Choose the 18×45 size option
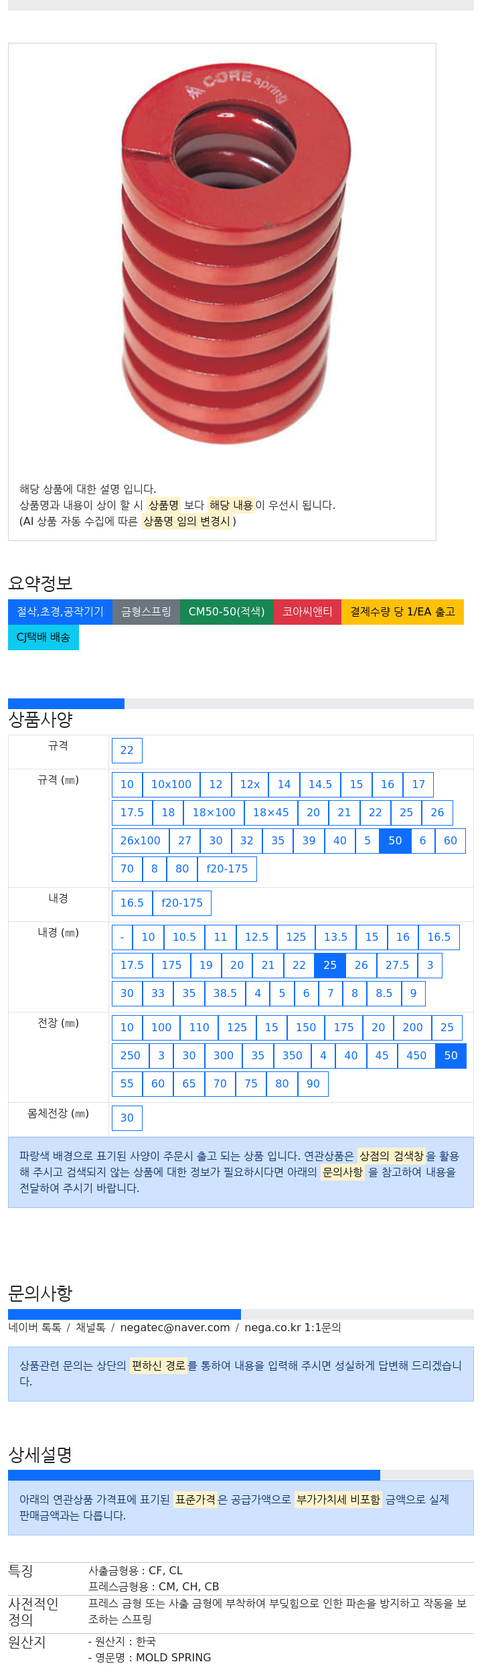The height and width of the screenshot is (1666, 482). [x=270, y=813]
